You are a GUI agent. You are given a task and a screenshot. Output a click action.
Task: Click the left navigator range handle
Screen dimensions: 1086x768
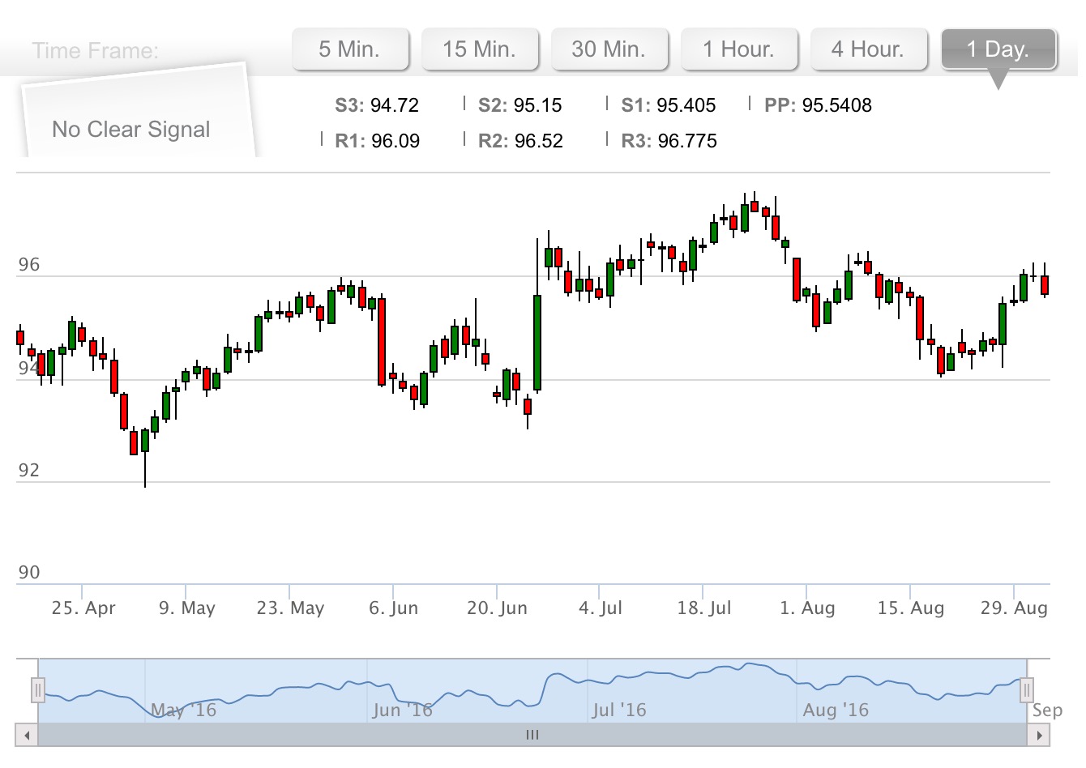click(37, 690)
